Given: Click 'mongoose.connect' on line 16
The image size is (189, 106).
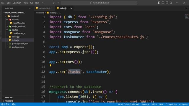Looking at the screenshot, I should pyautogui.click(x=66, y=92).
